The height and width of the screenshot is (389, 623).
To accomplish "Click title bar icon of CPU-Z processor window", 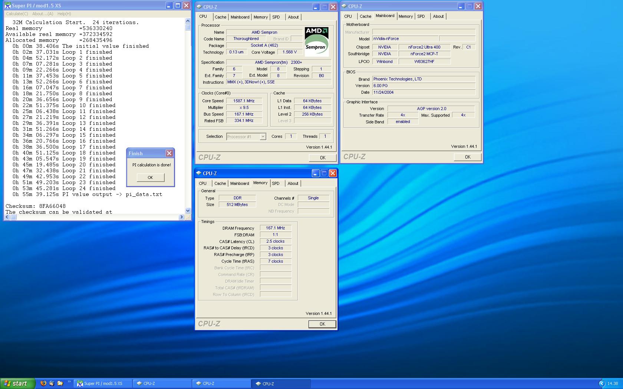I will point(199,7).
